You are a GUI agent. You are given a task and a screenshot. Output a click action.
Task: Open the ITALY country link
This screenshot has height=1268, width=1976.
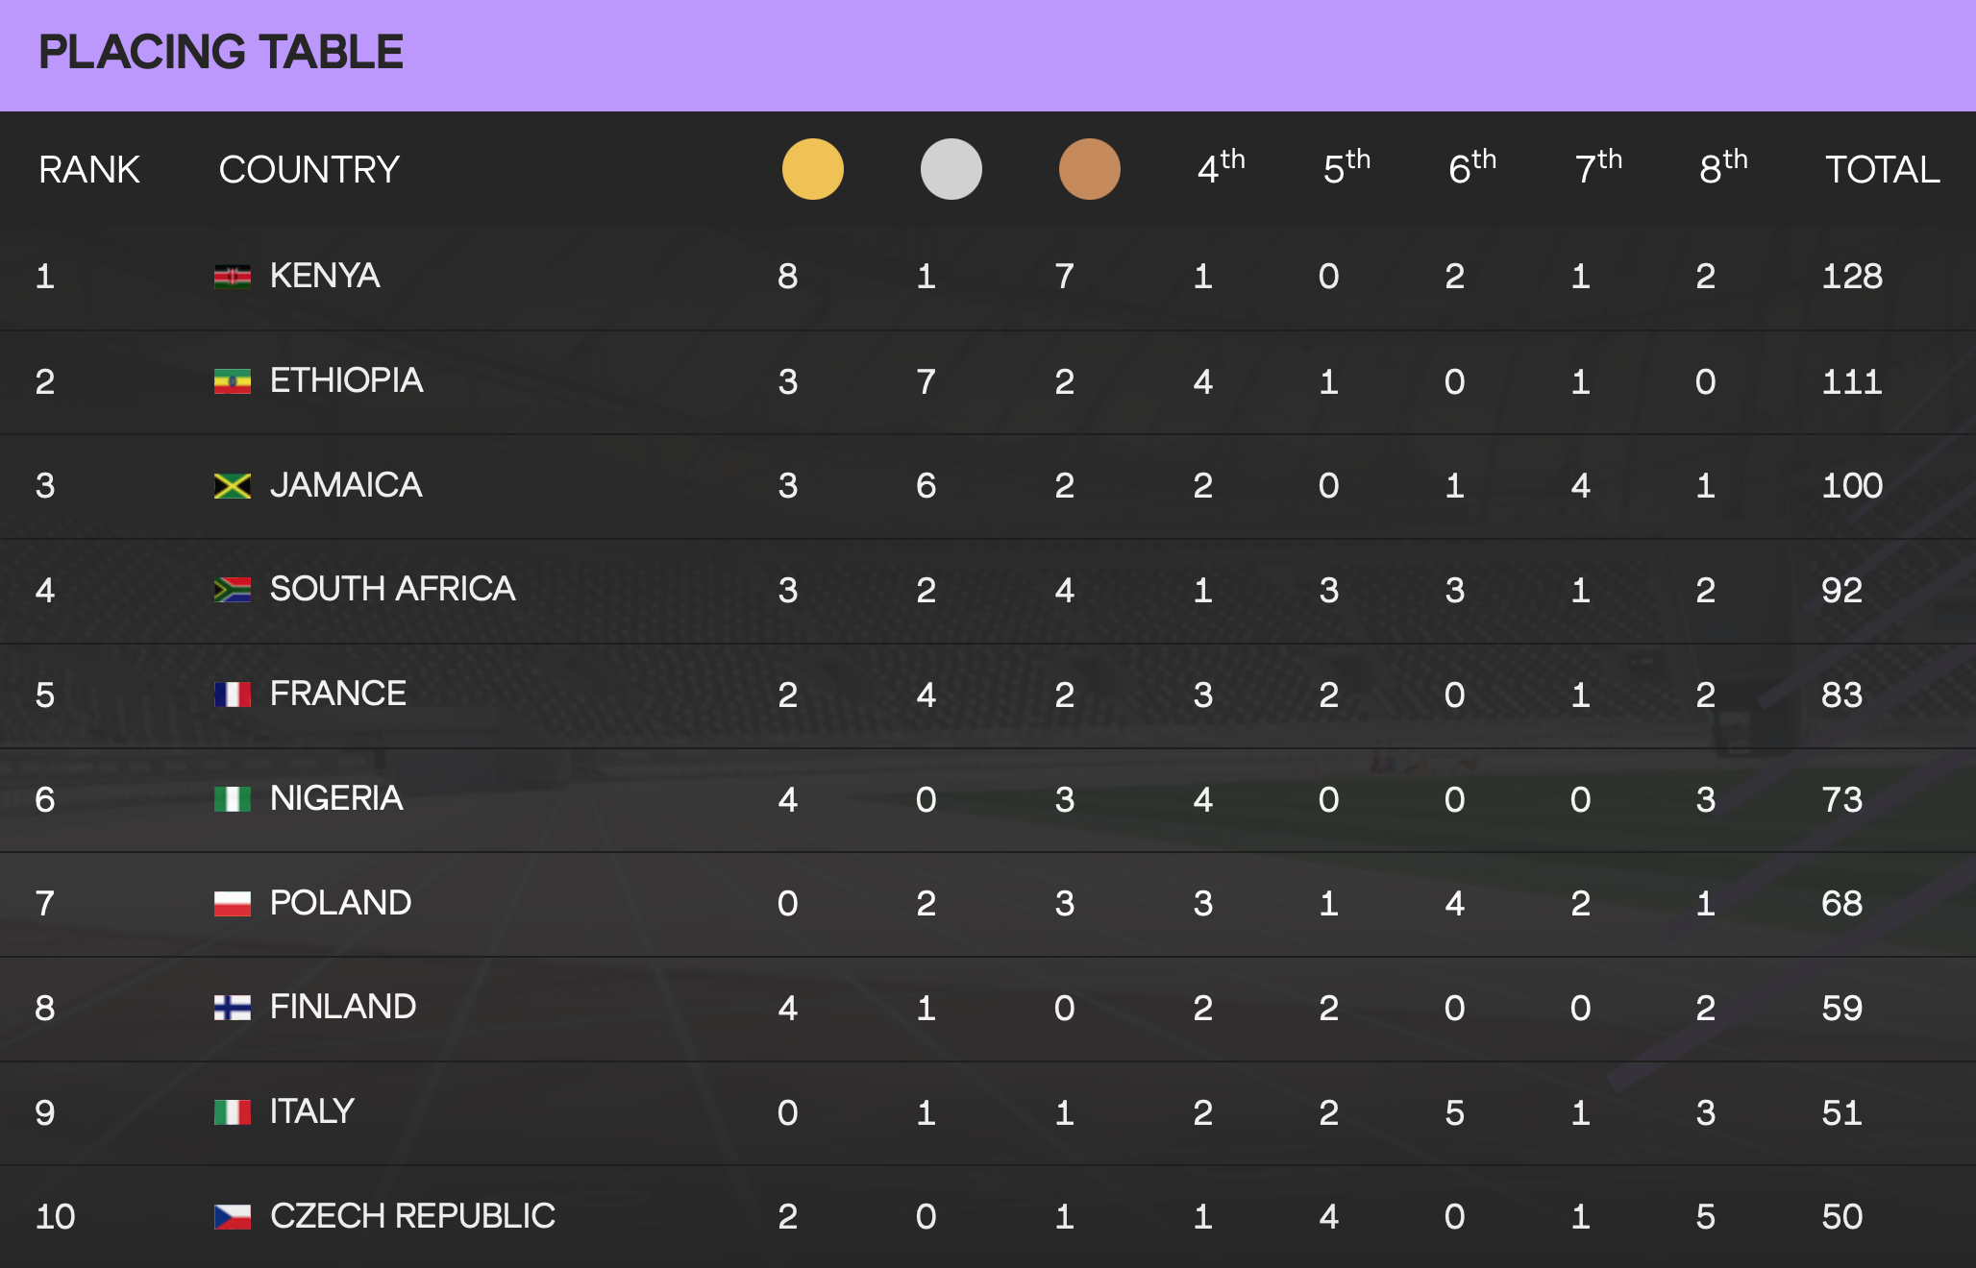tap(312, 1111)
